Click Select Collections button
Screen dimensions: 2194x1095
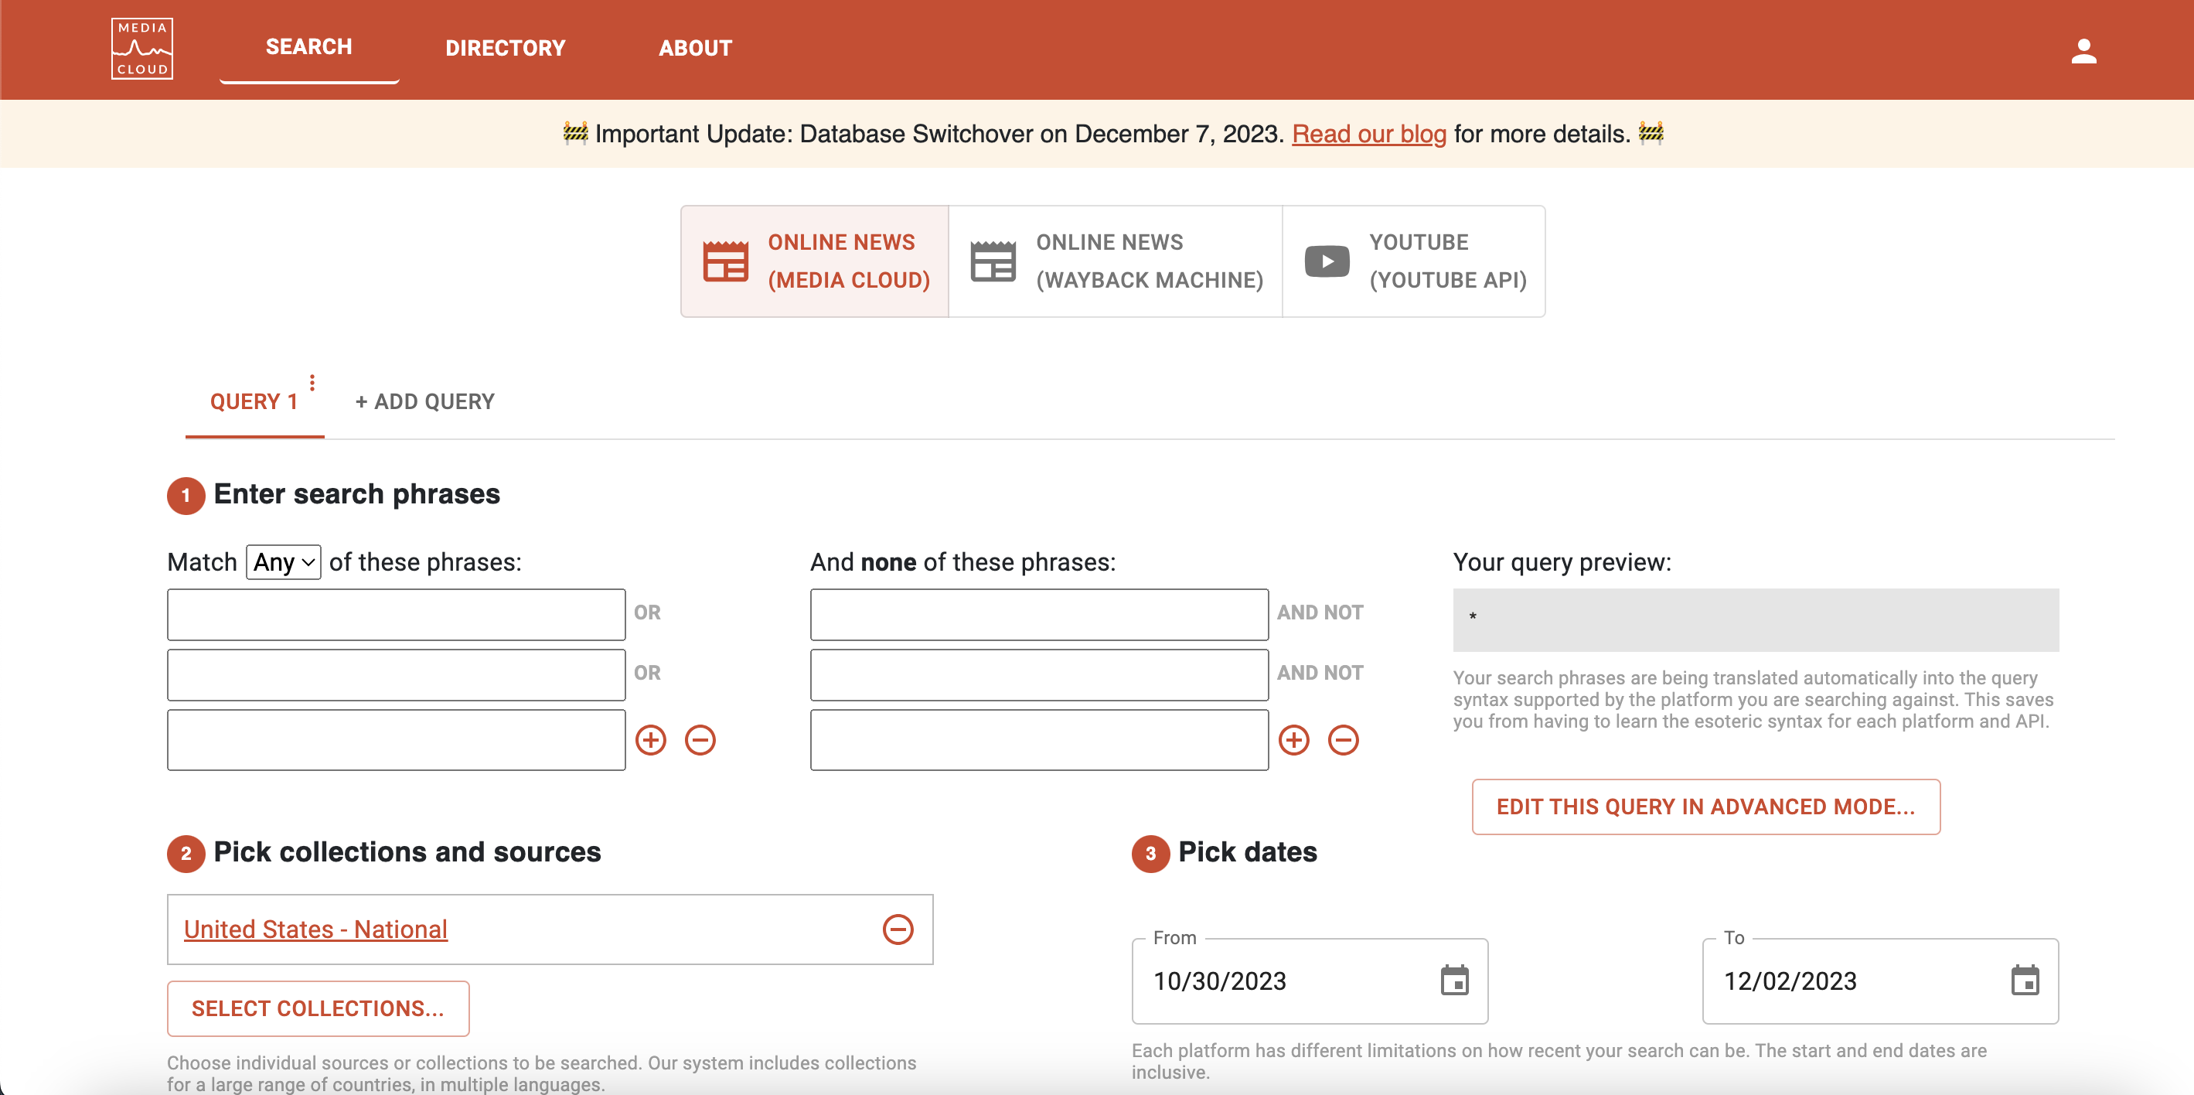click(318, 1008)
